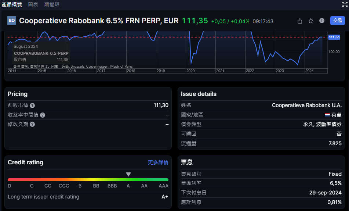
Task: Select the 前收市價 value 111,30
Action: coord(161,105)
